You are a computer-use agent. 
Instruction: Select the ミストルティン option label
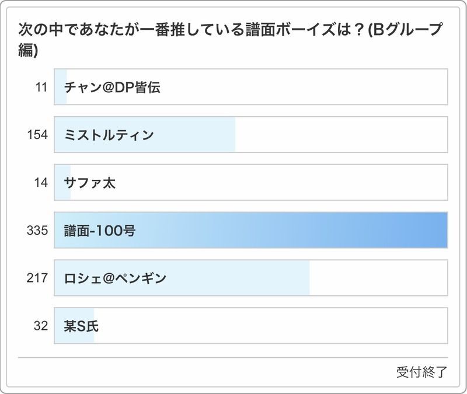109,135
